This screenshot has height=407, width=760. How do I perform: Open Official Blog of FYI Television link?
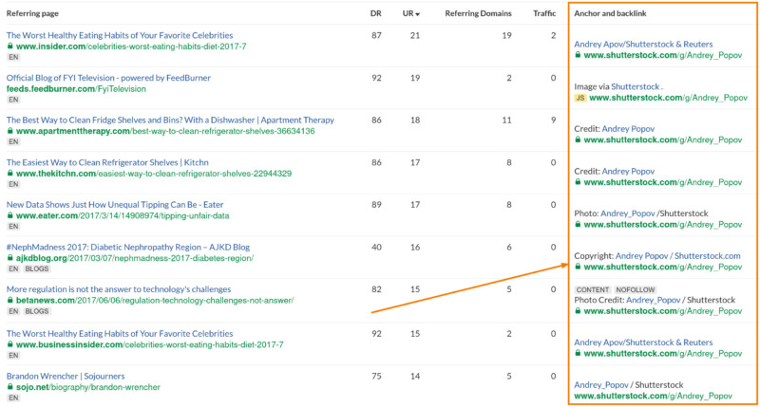click(x=108, y=78)
